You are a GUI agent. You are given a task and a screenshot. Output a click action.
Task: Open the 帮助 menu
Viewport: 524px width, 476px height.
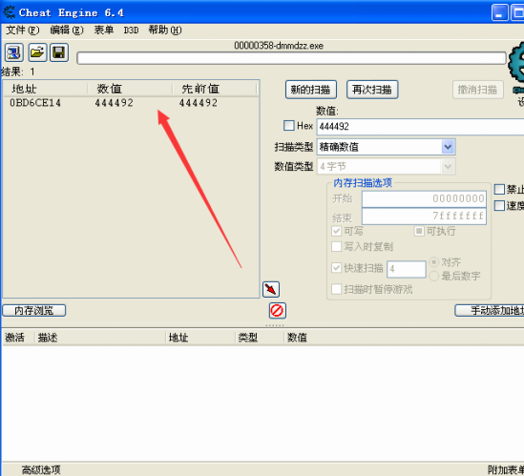(165, 31)
